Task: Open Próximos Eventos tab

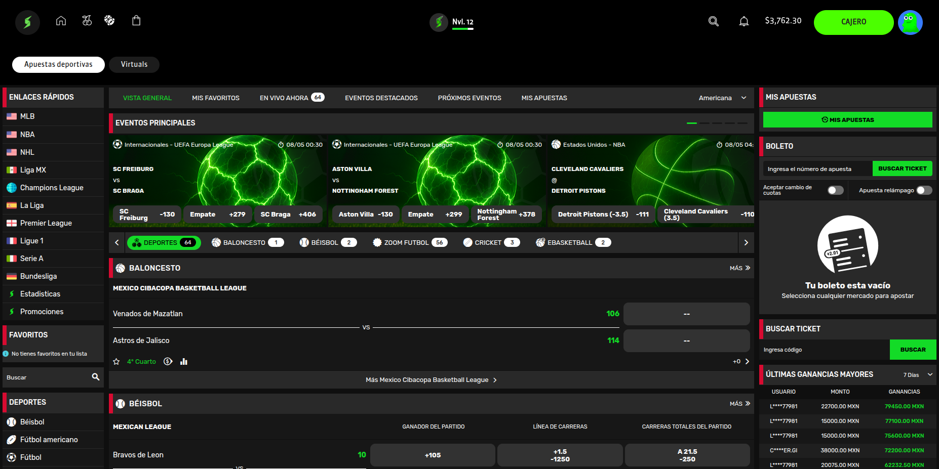Action: click(x=470, y=98)
